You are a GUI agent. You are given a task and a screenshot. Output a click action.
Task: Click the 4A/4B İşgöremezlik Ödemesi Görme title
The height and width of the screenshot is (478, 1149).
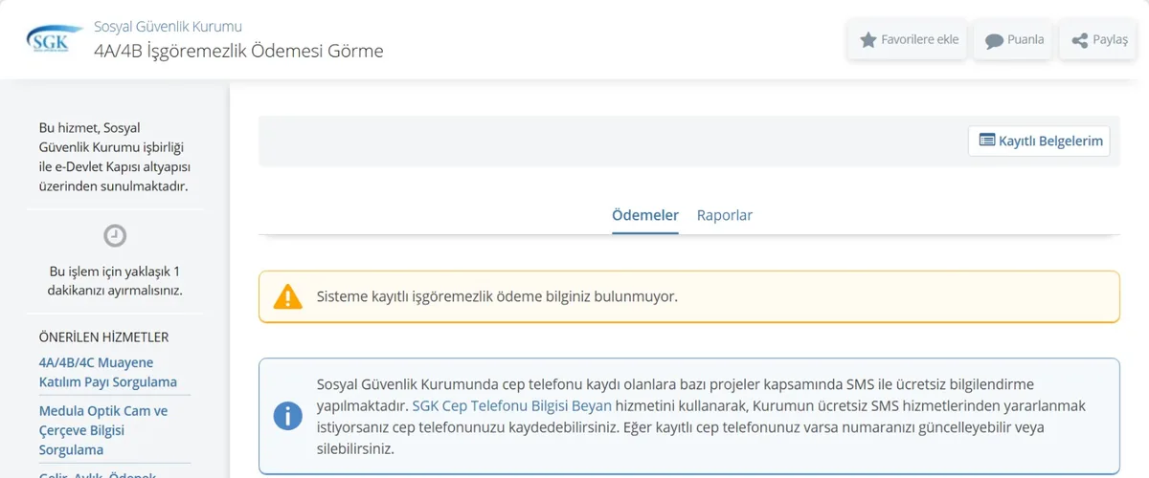[238, 51]
